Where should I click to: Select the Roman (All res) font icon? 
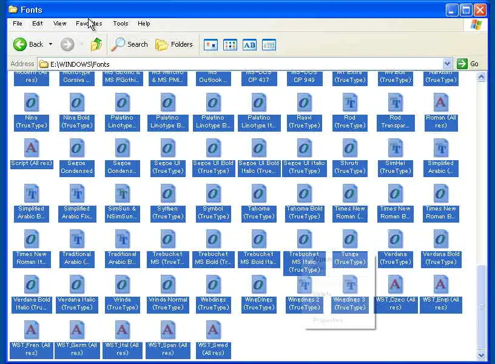[440, 103]
